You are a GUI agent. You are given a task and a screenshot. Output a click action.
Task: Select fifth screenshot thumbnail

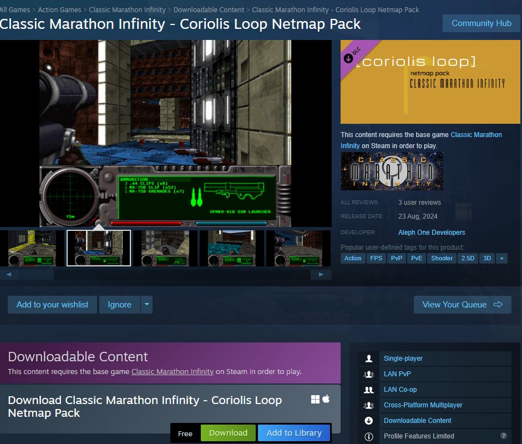point(298,248)
